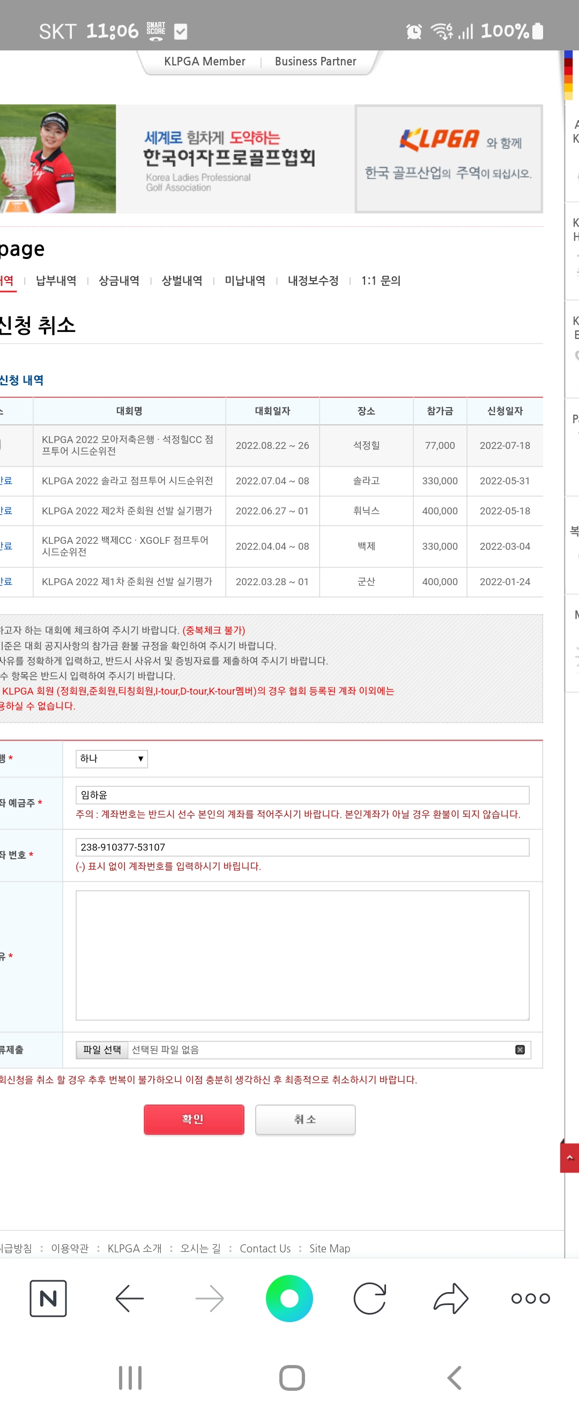Tap the alarm icon in status bar
This screenshot has width=579, height=1416.
click(414, 31)
